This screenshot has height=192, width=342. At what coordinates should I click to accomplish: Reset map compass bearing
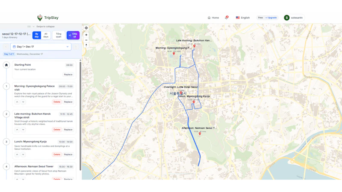coord(86,45)
